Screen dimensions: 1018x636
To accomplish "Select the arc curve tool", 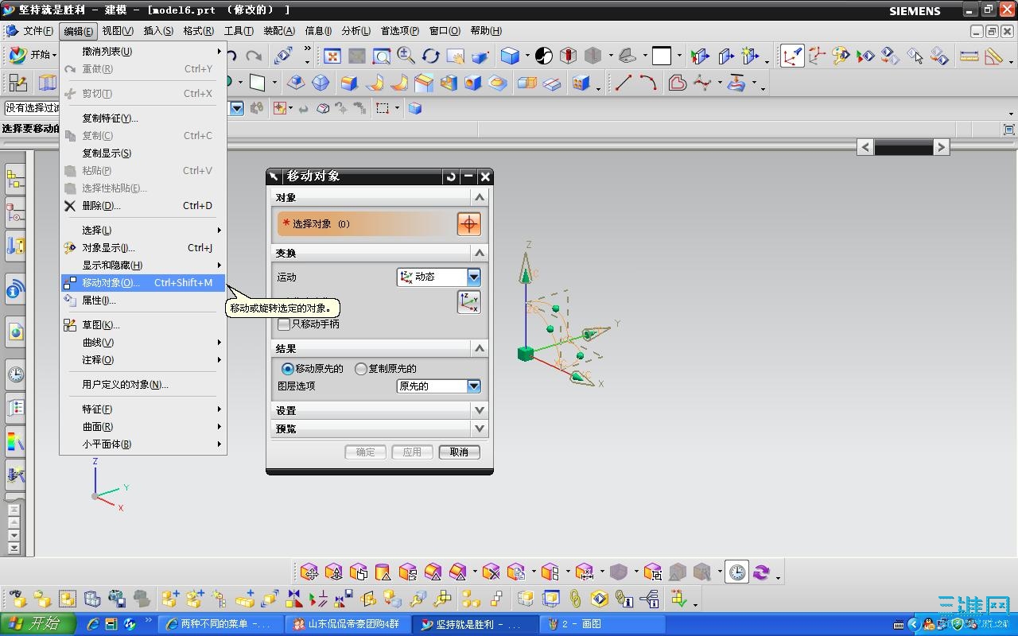I will pos(648,83).
